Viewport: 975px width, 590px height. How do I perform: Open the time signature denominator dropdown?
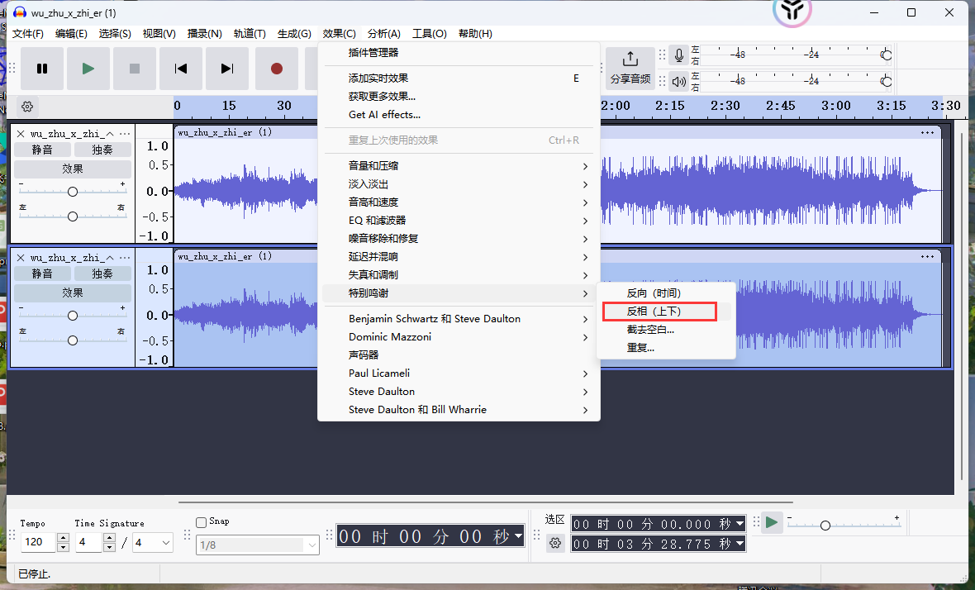(164, 543)
